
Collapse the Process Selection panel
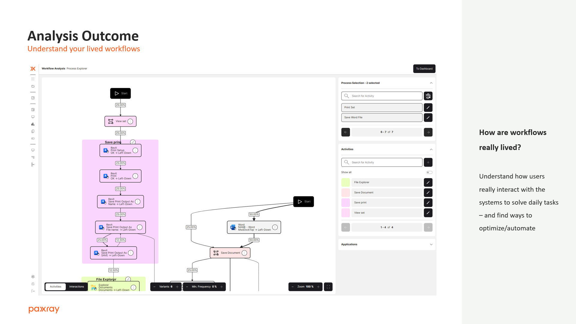point(431,83)
